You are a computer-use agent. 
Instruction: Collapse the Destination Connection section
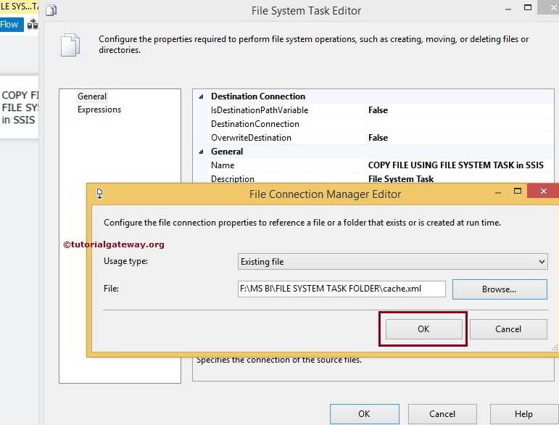click(x=201, y=96)
